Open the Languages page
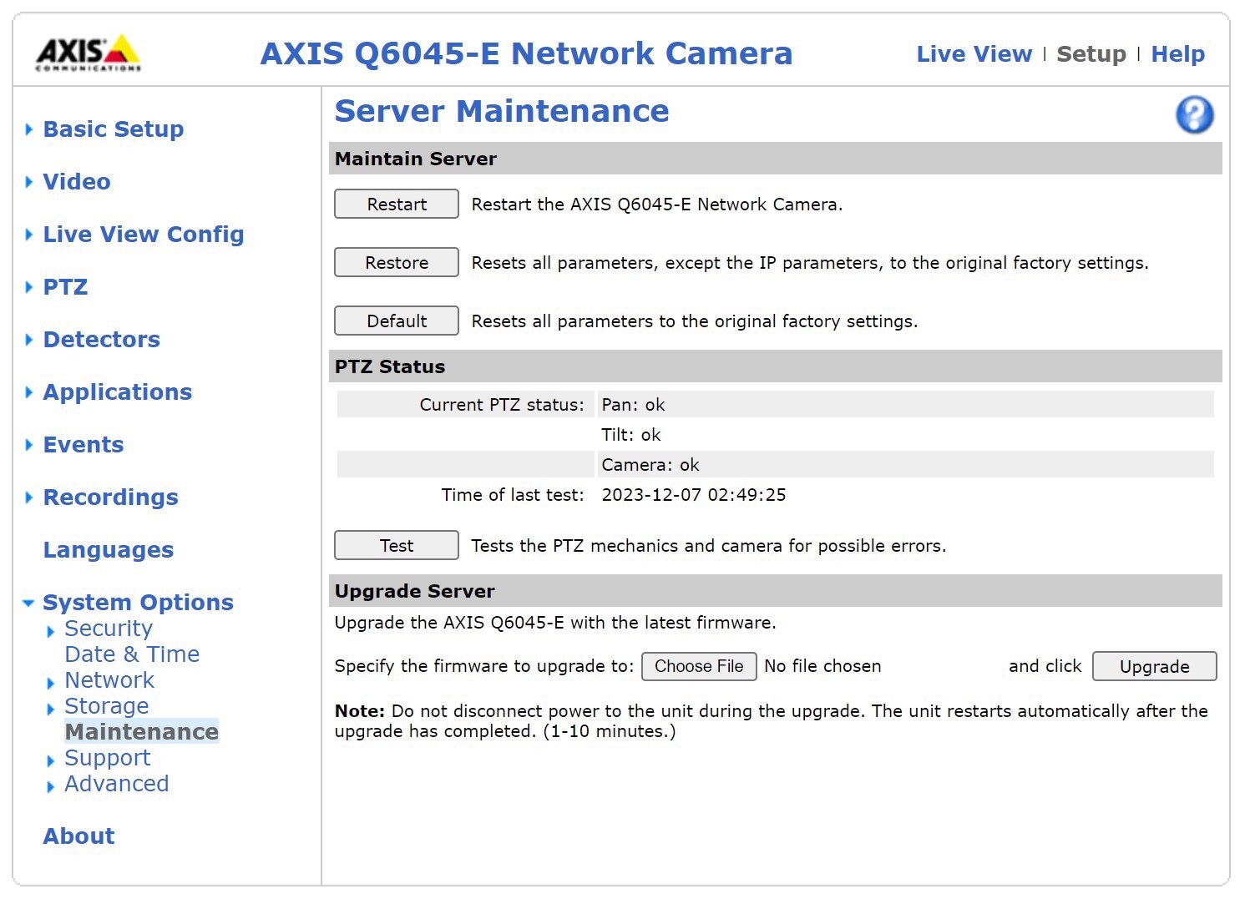Image resolution: width=1250 pixels, height=899 pixels. (x=109, y=550)
